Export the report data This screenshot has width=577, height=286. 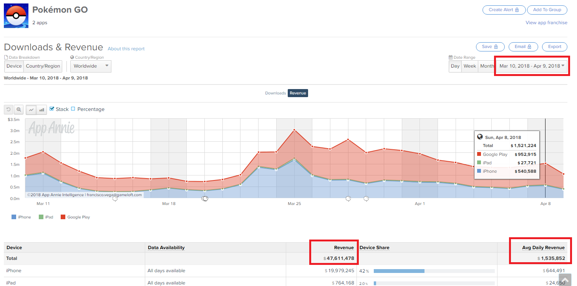point(555,47)
